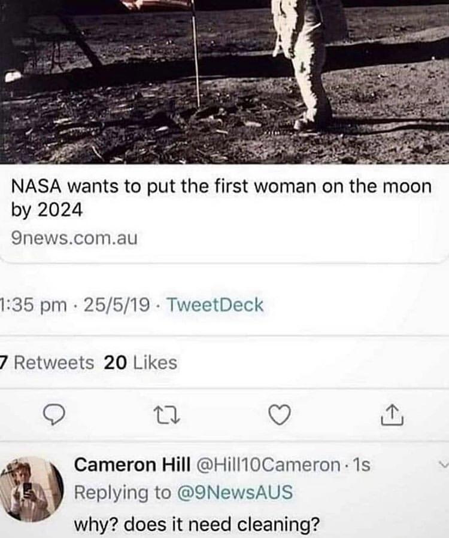Open the @9NewsAUS mention link
This screenshot has height=538, width=449.
pyautogui.click(x=235, y=492)
